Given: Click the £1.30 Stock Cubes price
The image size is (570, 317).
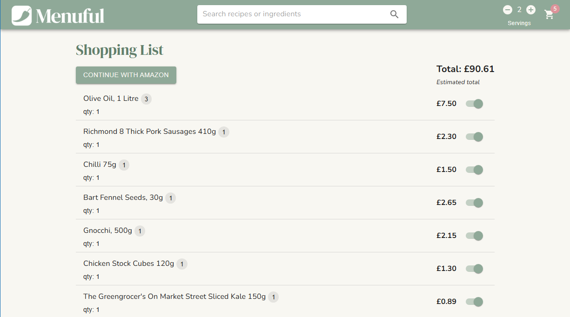Looking at the screenshot, I should [x=446, y=269].
